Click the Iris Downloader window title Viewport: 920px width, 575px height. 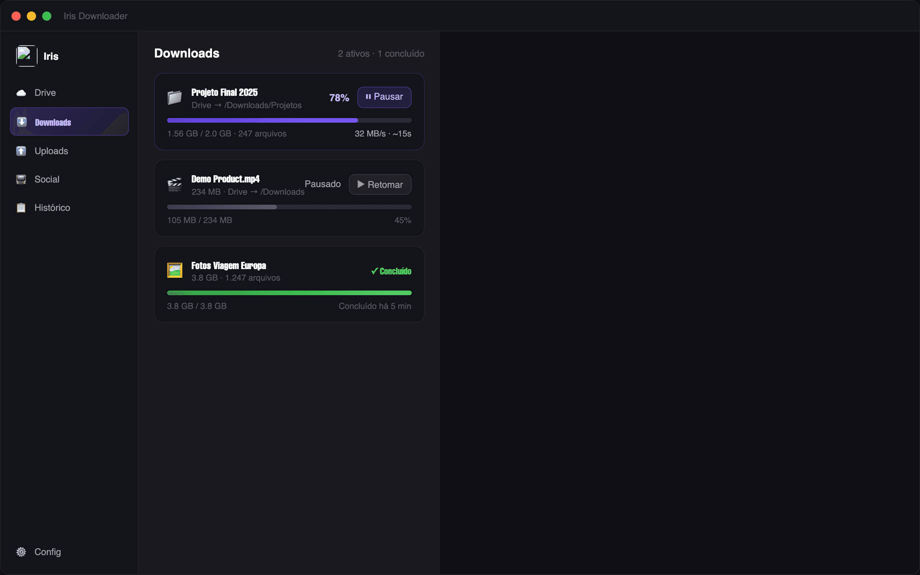coord(95,16)
